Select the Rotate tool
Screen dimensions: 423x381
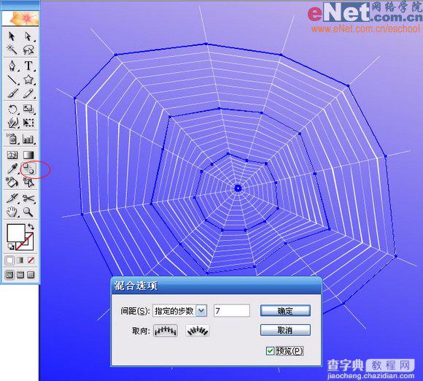click(x=12, y=109)
